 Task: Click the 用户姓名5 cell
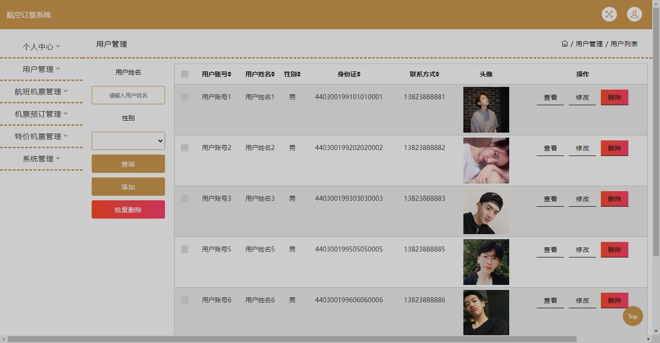pyautogui.click(x=260, y=249)
